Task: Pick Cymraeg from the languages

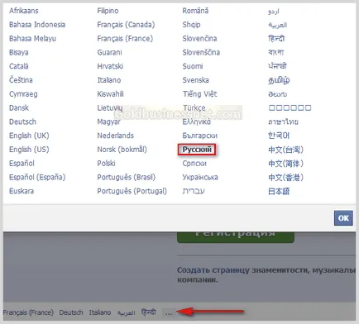Action: point(23,94)
